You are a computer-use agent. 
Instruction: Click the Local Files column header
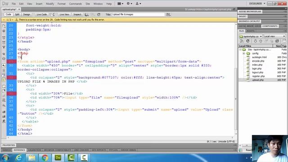pos(256,46)
